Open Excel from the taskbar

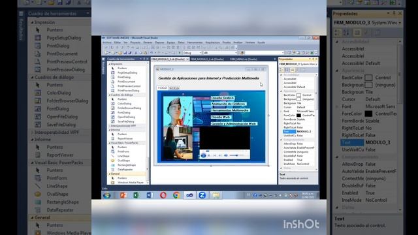coord(137,195)
